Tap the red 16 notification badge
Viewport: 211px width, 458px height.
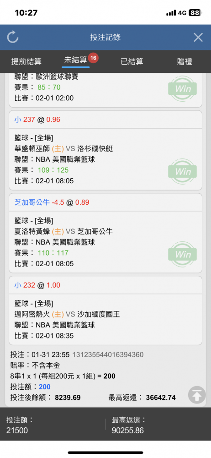[93, 58]
